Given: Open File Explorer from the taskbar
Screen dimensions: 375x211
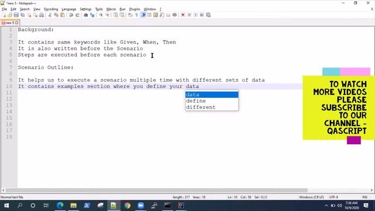Looking at the screenshot, I should (73, 206).
